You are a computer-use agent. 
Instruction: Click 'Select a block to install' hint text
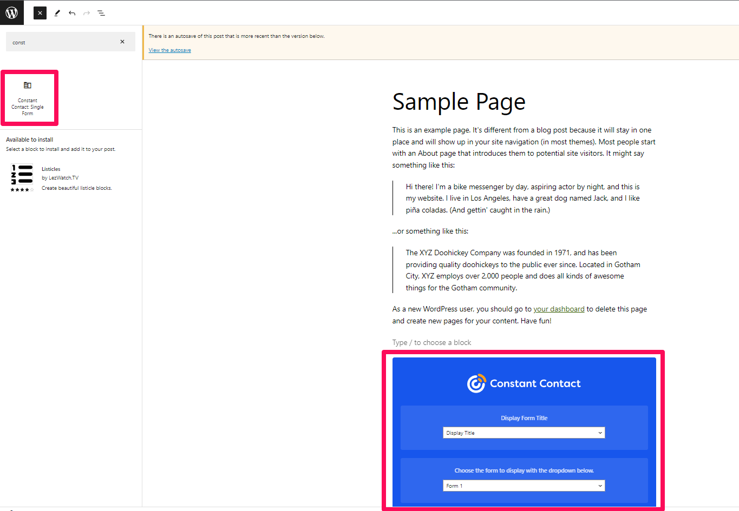pyautogui.click(x=61, y=149)
